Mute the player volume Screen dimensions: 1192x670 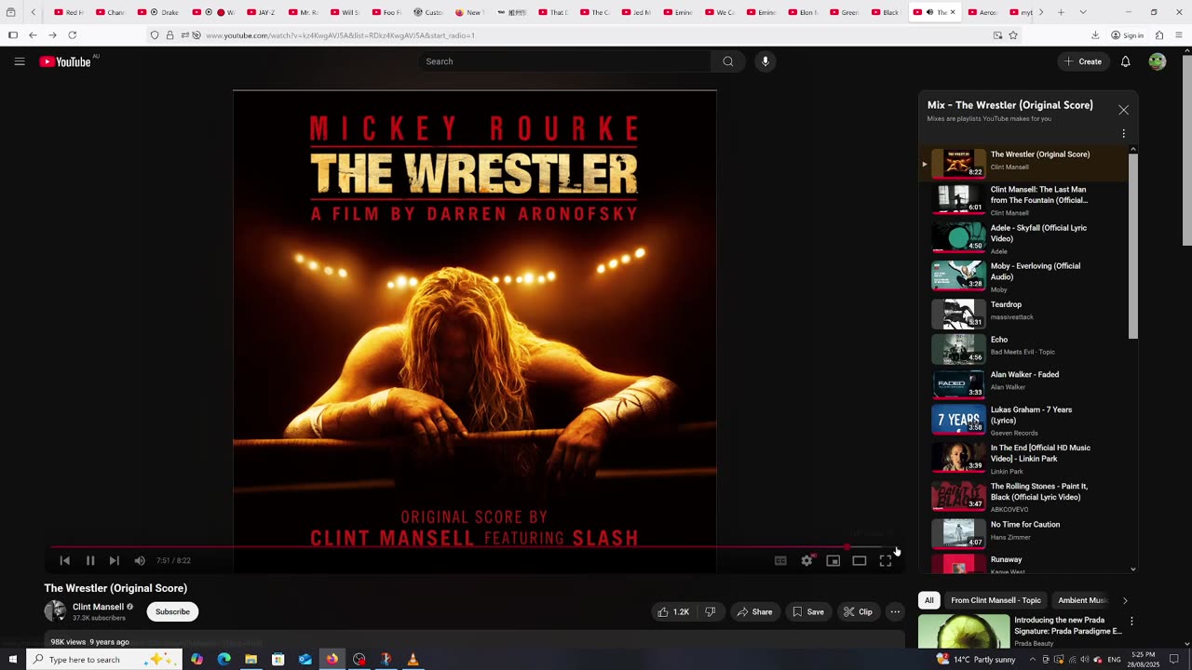pos(140,560)
